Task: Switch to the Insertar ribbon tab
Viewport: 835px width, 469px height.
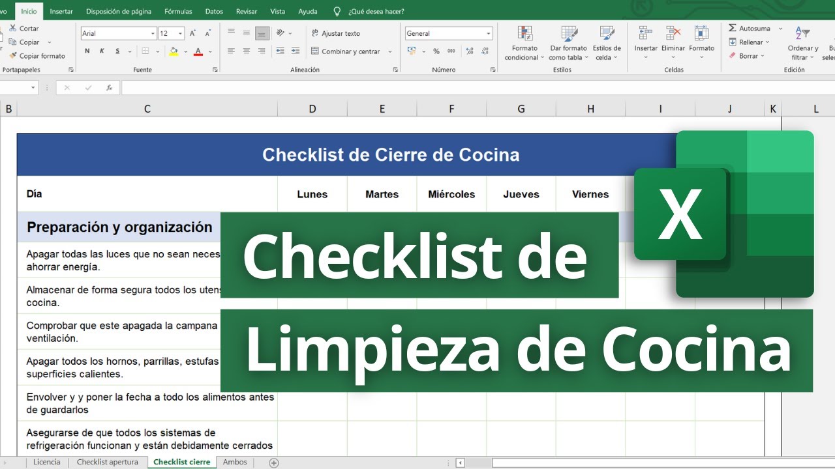Action: tap(61, 11)
